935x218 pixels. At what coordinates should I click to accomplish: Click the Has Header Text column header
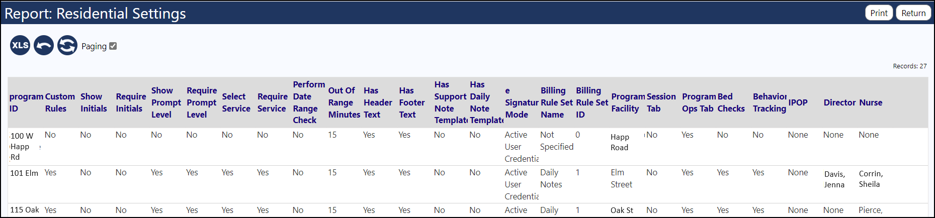(378, 102)
